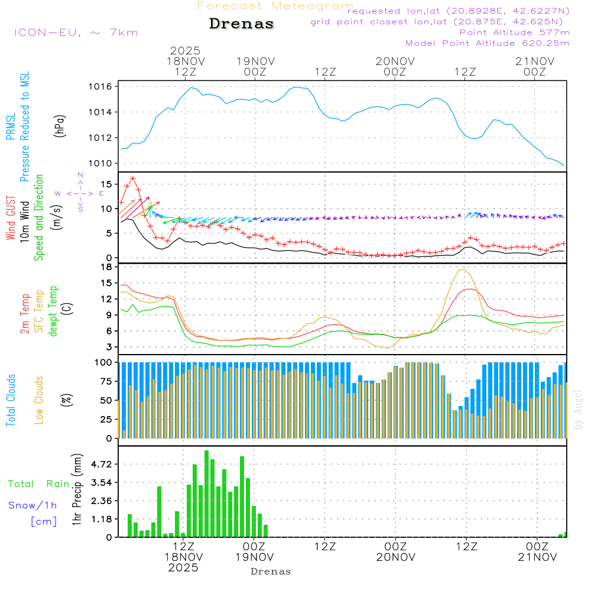Viewport: 591px width, 591px height.
Task: Select the ICON-EU ~7km model label
Action: 76,33
